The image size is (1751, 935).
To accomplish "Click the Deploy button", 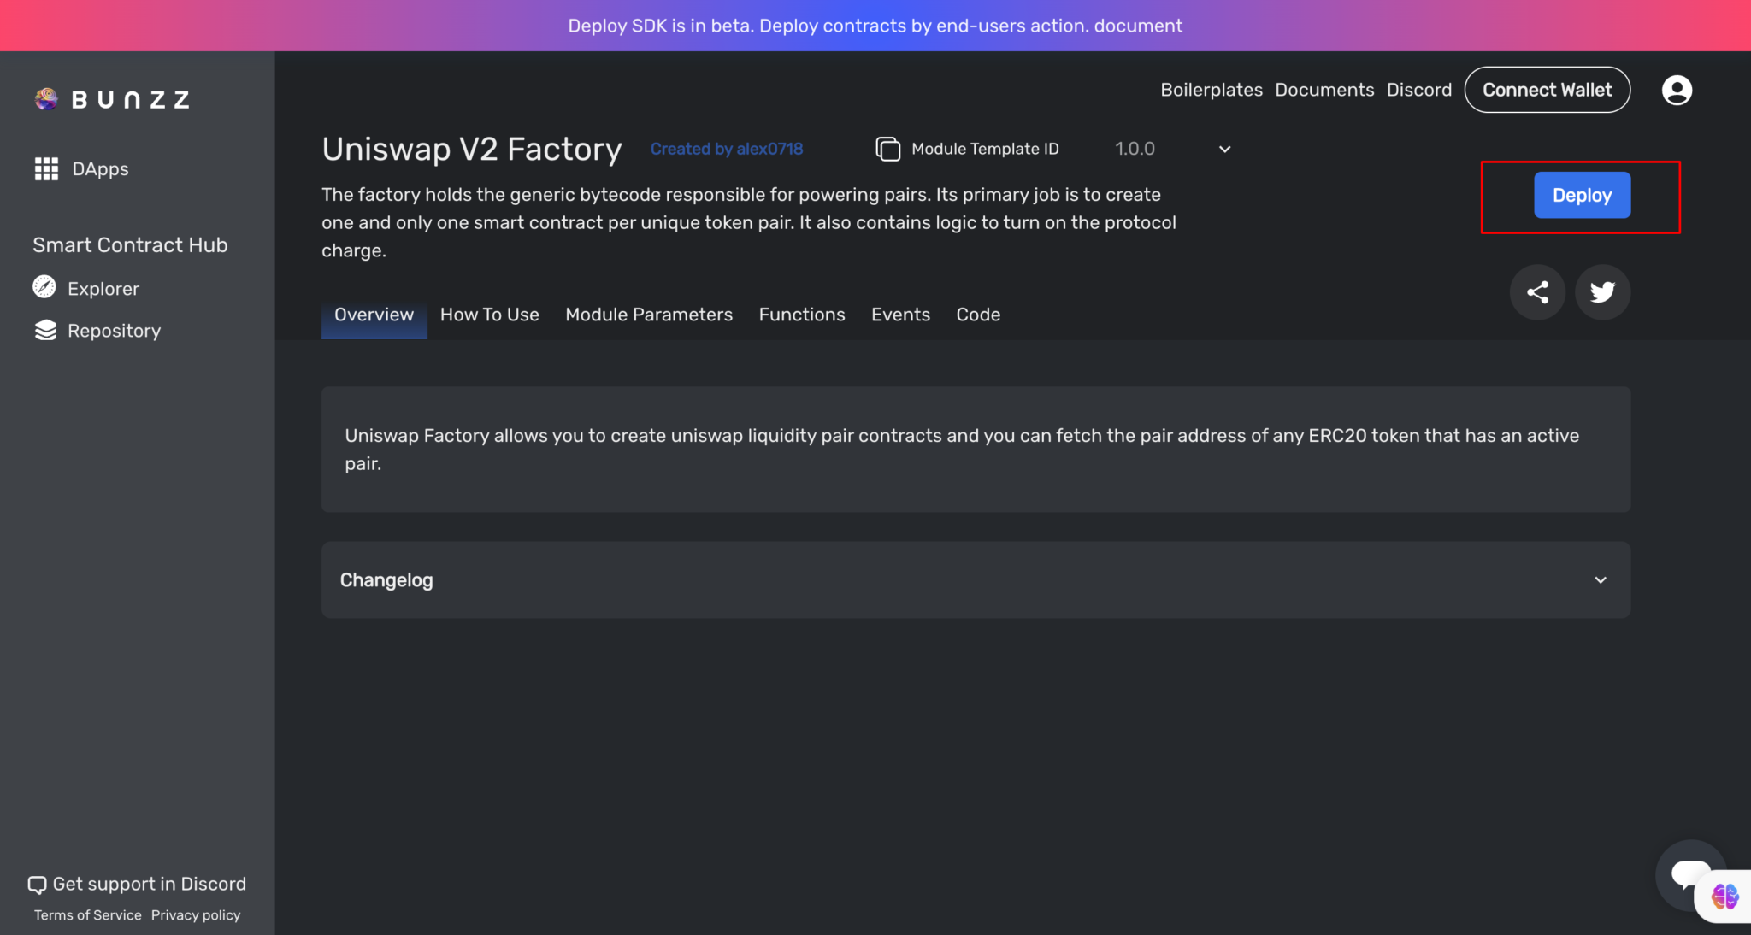I will click(x=1582, y=195).
